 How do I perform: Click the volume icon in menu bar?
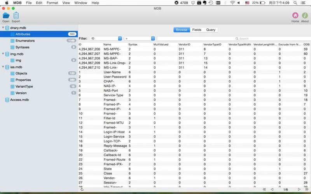(239, 3)
